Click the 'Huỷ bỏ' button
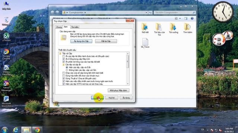Screen dimensions: 238x133 (112, 98)
